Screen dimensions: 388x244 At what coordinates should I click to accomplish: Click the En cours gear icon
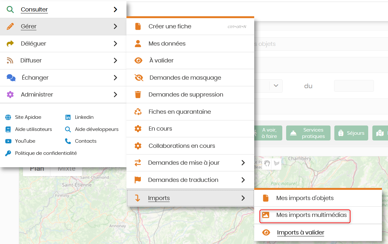coord(138,129)
